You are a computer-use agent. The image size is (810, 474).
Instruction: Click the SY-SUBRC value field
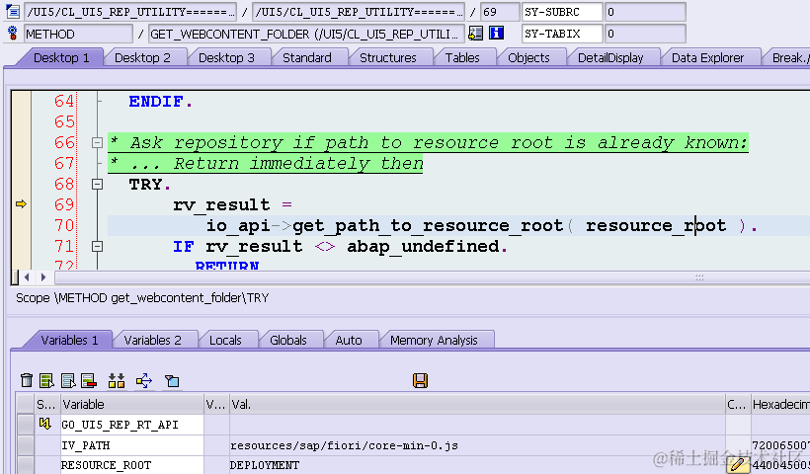(645, 12)
